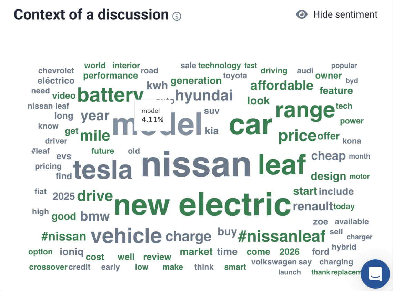Click the hashtag '#nissanleaf'

coord(281,236)
